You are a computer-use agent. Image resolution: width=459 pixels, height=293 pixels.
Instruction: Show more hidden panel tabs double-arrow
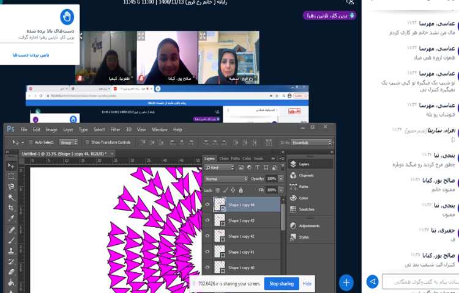click(x=273, y=159)
